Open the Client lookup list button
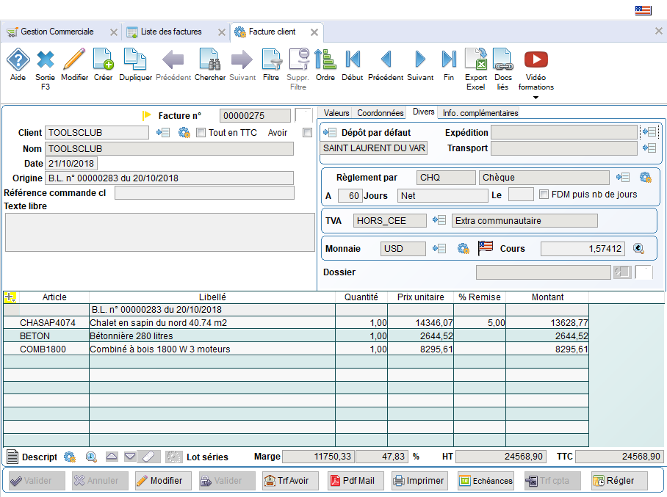This screenshot has height=497, width=667. pyautogui.click(x=163, y=133)
